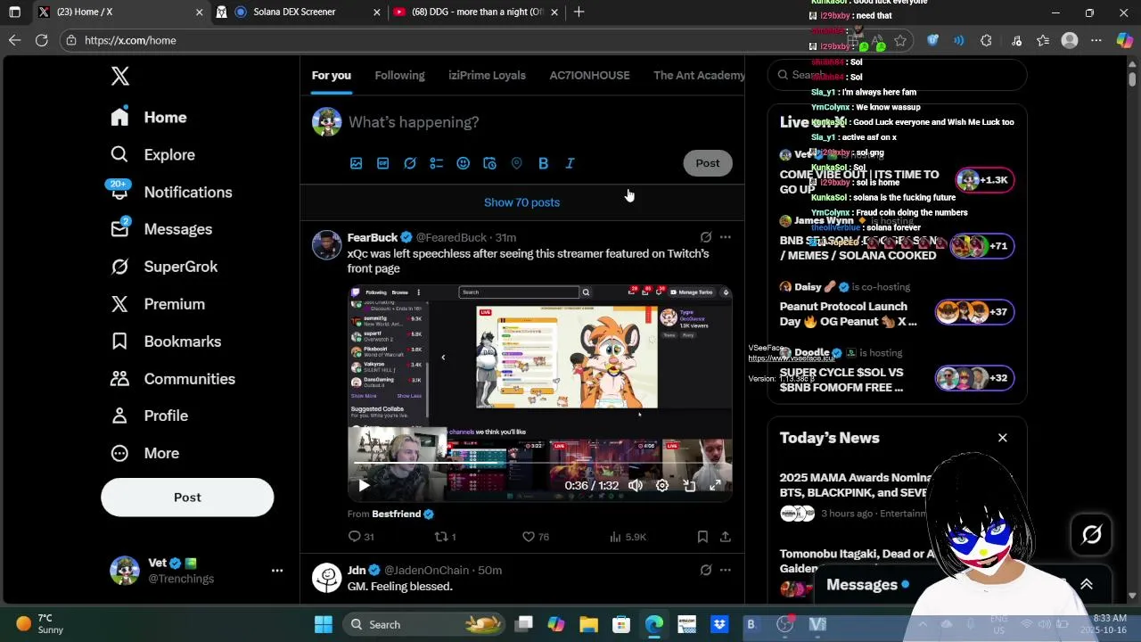Open more options on Jdn post
Image resolution: width=1141 pixels, height=642 pixels.
pyautogui.click(x=725, y=570)
